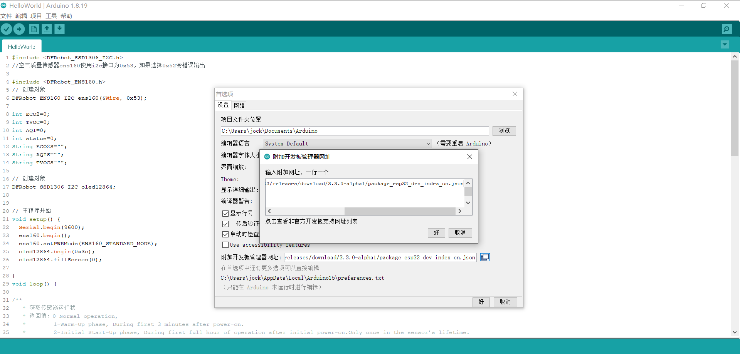740x354 pixels.
Task: Click the 项目文件夹位置 path field
Action: pyautogui.click(x=355, y=131)
